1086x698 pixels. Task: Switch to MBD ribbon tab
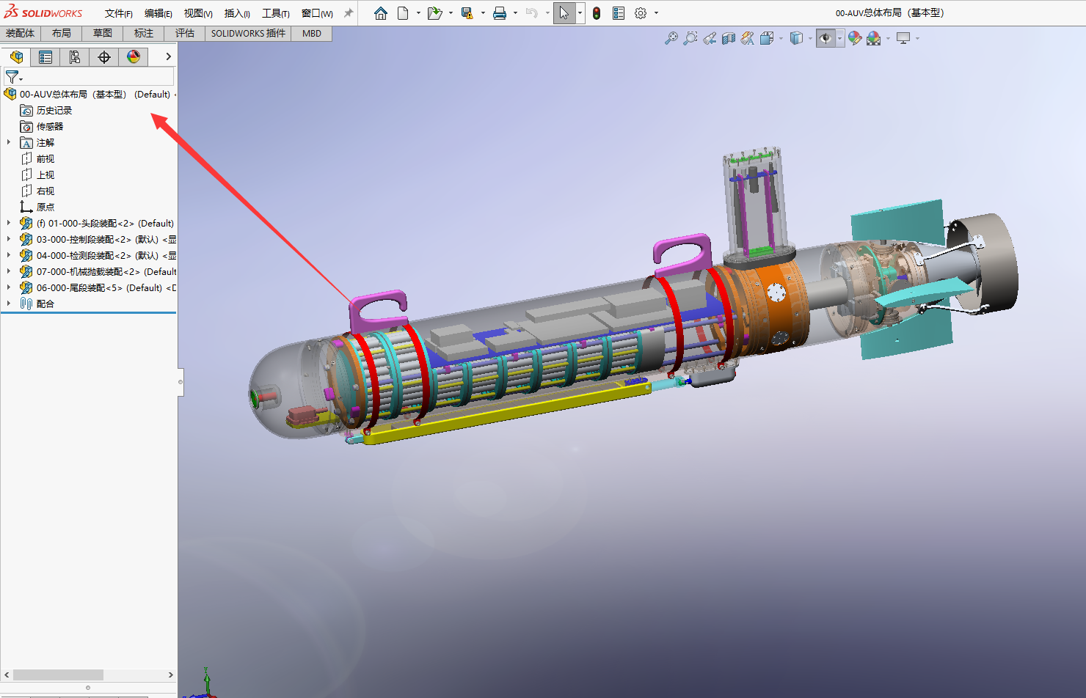click(x=312, y=33)
